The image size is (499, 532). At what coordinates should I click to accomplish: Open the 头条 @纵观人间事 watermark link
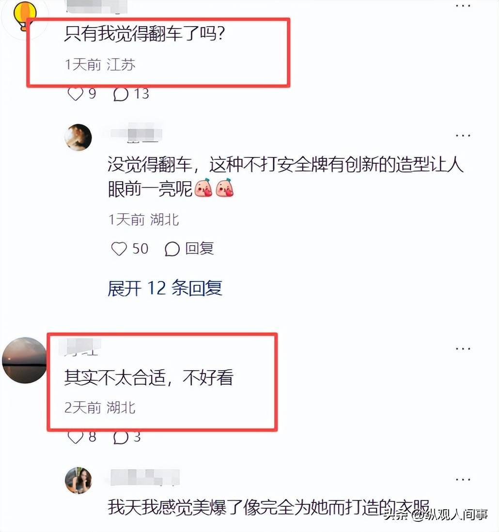tap(436, 515)
